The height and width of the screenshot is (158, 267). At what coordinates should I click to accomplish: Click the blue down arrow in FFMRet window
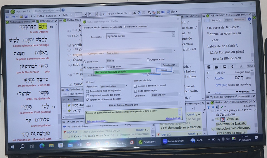tap(213, 107)
